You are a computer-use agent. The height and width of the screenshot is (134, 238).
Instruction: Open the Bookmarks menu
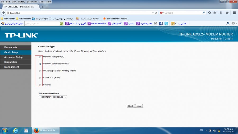pyautogui.click(x=32, y=2)
